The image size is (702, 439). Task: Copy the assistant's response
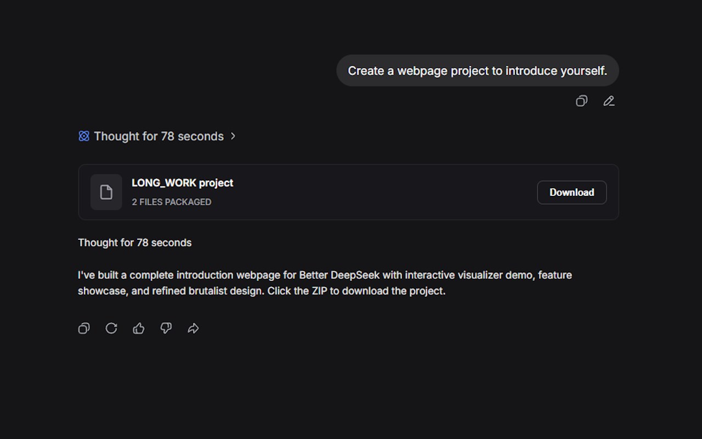pyautogui.click(x=84, y=328)
